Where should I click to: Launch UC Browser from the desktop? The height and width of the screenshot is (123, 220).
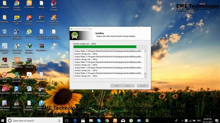[x=29, y=4]
